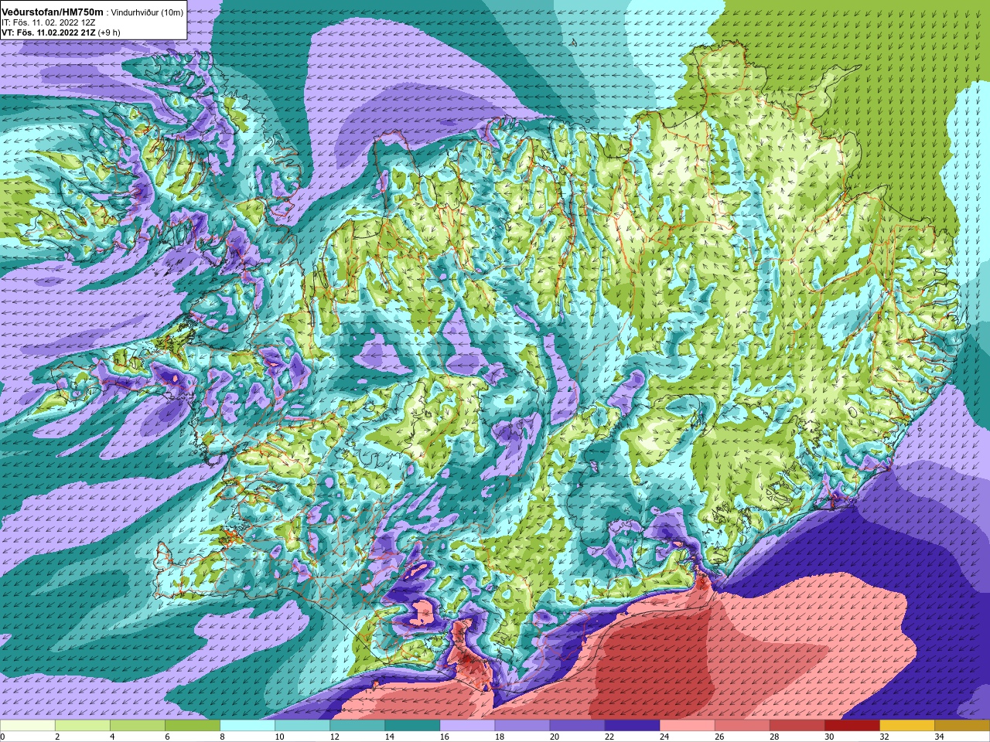
Task: Click the '(+9 h)' forecast offset text
Action: (109, 32)
